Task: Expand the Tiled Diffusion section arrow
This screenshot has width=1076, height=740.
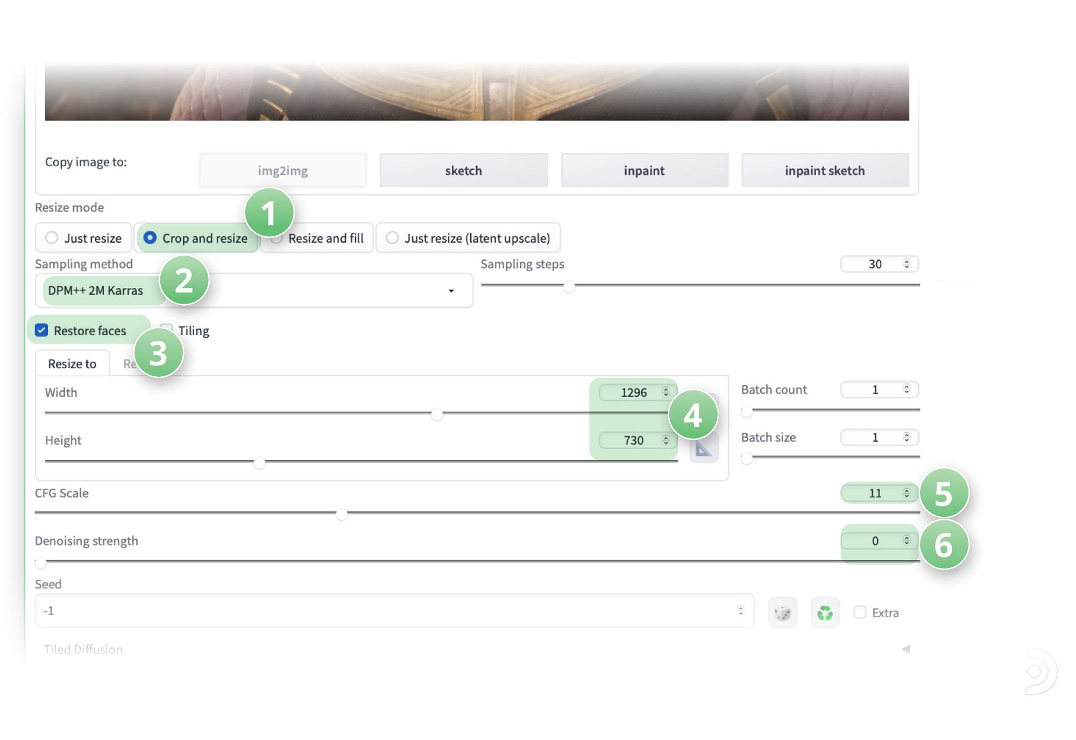Action: (x=905, y=649)
